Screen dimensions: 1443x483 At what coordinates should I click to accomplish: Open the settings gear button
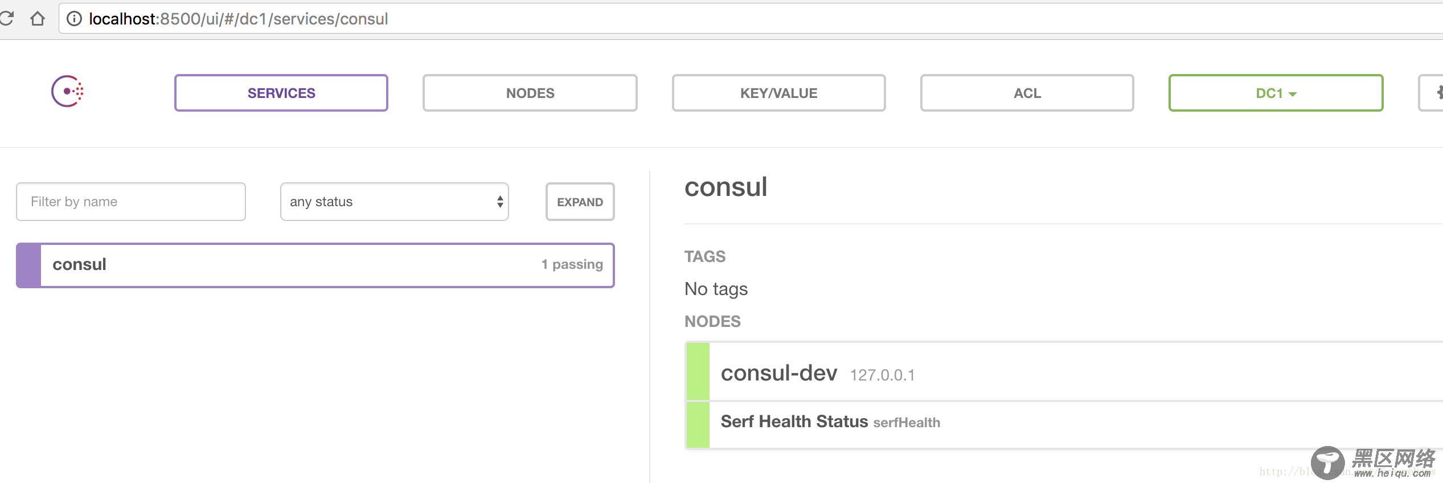point(1433,92)
